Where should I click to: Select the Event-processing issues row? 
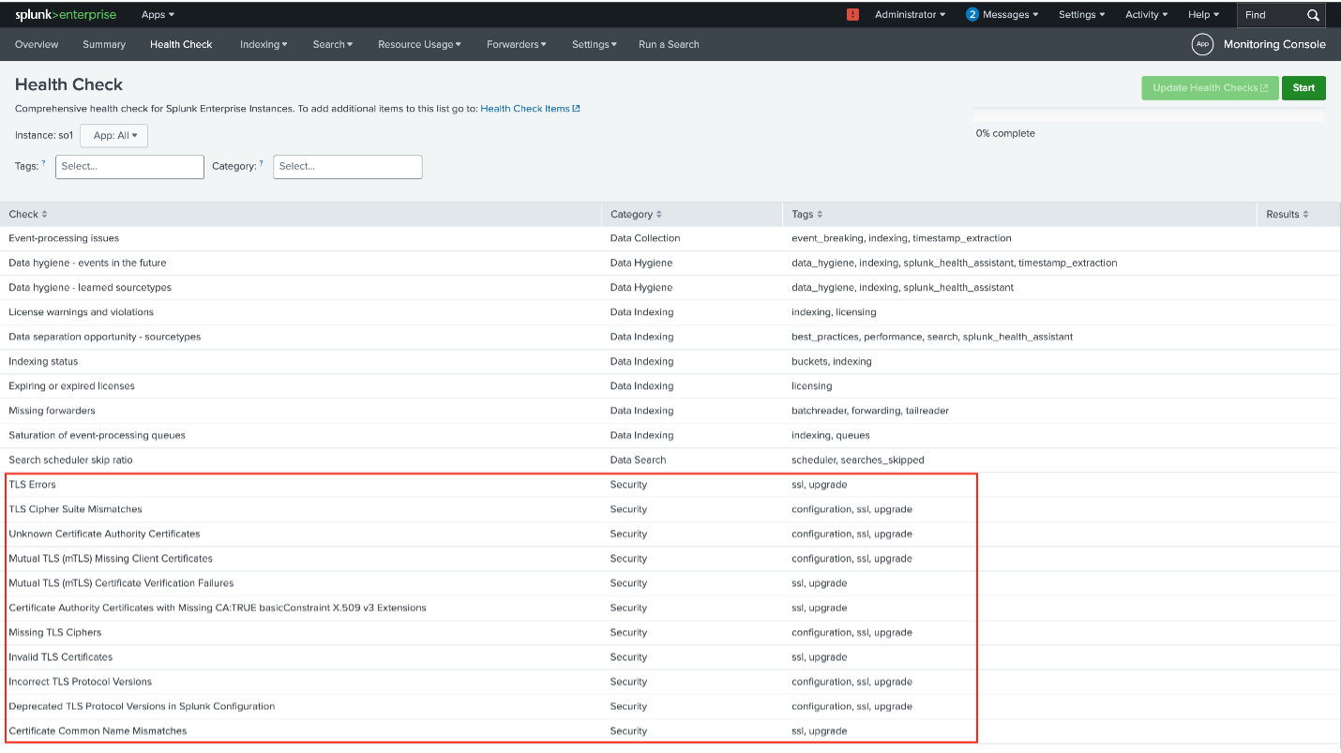[670, 238]
